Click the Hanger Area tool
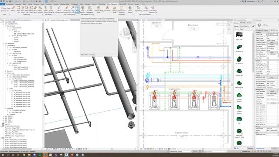This screenshot has height=157, width=279. pyautogui.click(x=115, y=10)
